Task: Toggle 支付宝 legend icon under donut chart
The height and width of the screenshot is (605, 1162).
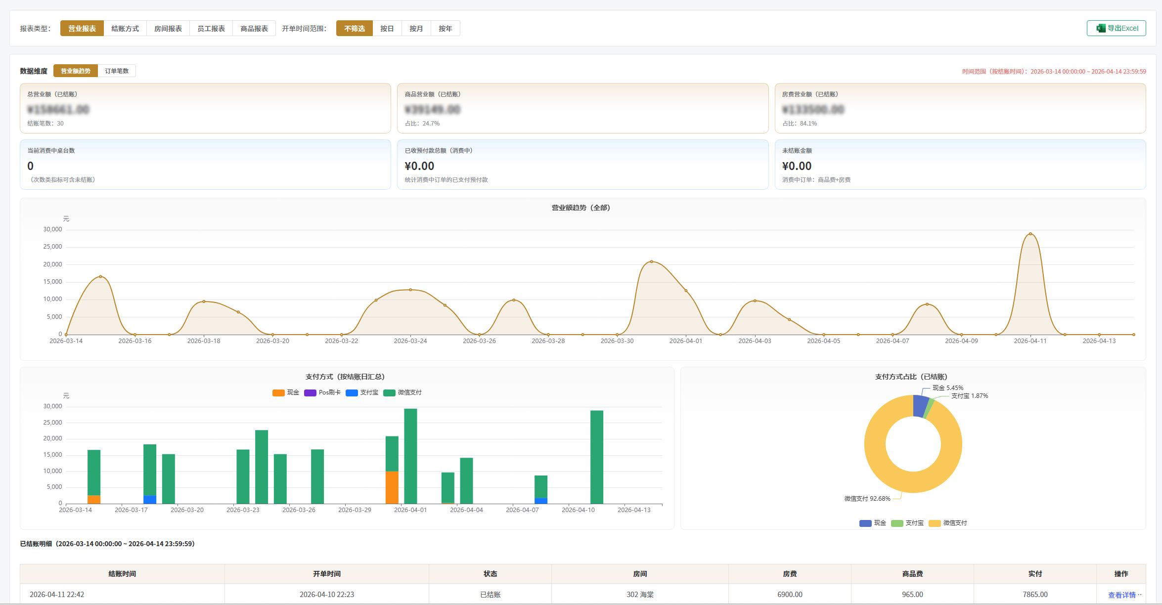Action: pos(897,523)
